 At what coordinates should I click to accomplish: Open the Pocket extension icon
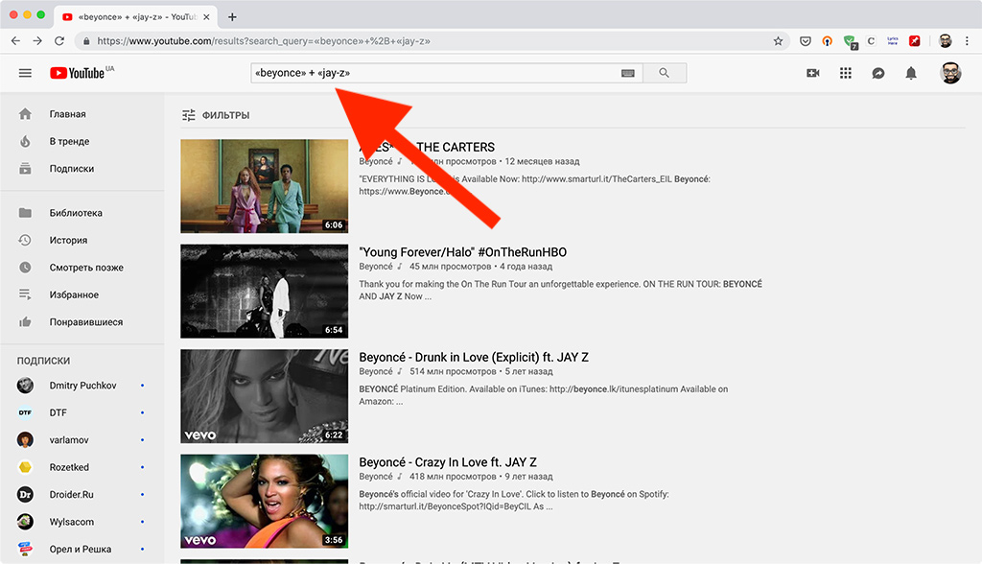(x=806, y=40)
